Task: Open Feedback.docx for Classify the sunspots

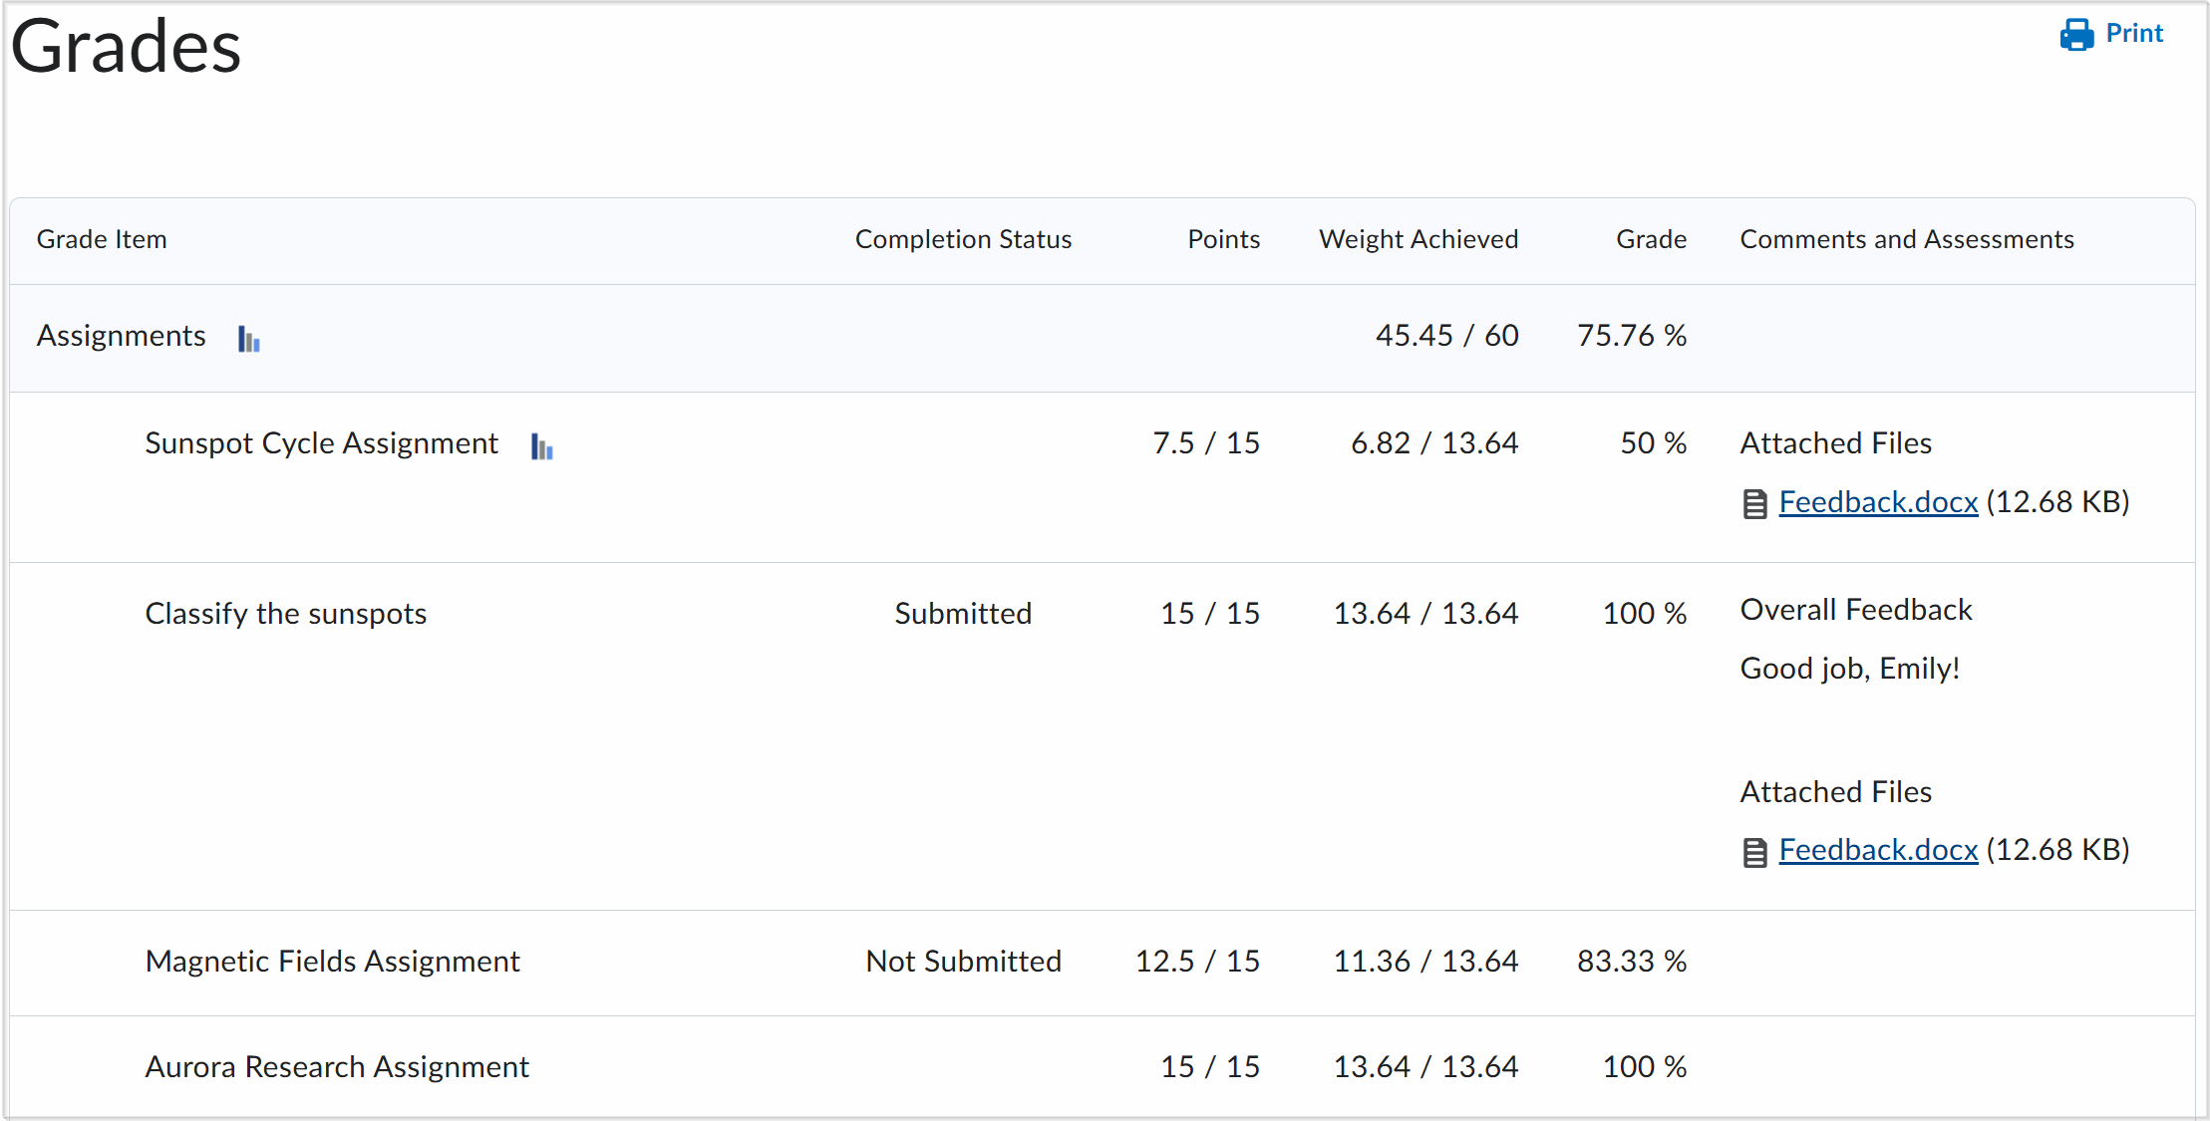Action: point(1877,850)
